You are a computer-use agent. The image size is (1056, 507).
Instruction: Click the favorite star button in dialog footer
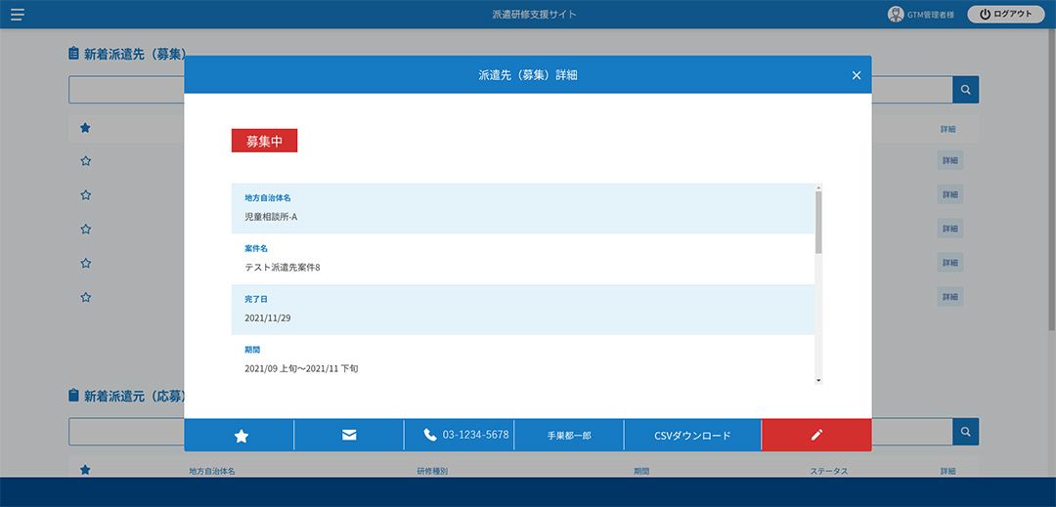point(241,436)
